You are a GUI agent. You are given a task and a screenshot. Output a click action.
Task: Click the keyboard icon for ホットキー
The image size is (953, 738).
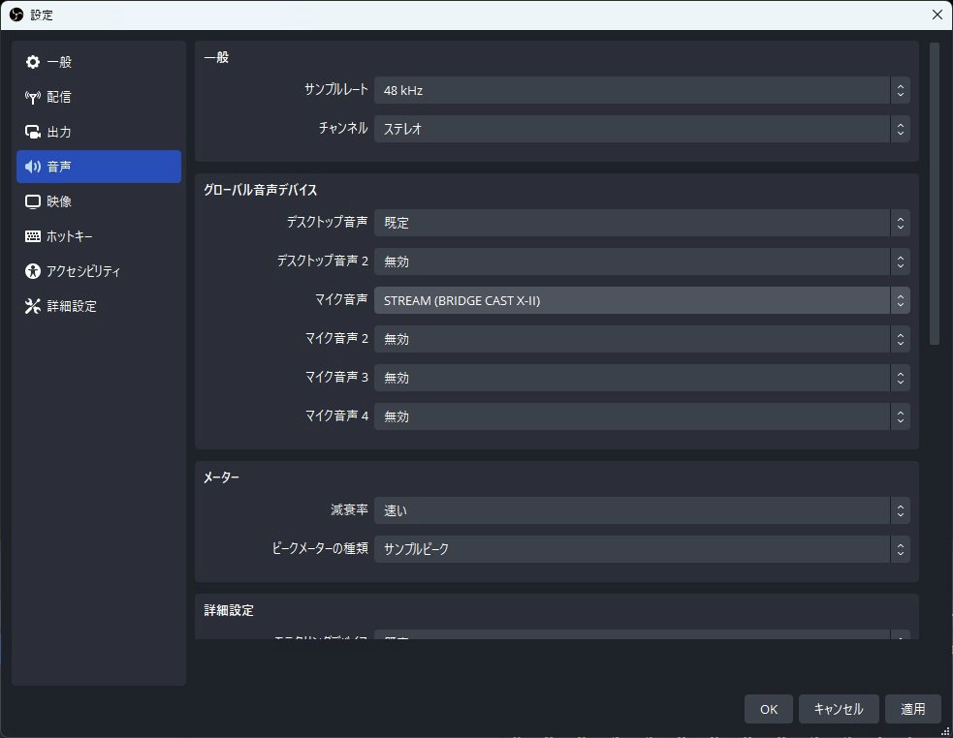pyautogui.click(x=33, y=236)
